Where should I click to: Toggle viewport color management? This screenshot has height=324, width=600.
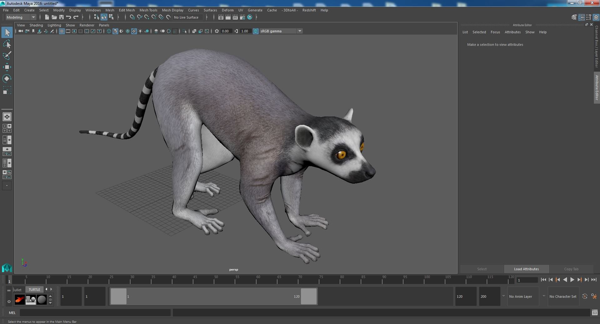tap(256, 31)
